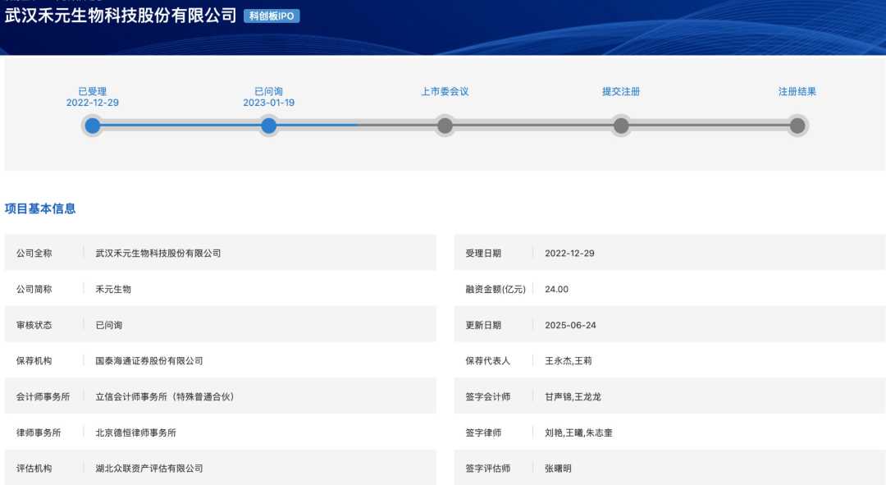This screenshot has width=886, height=485.
Task: Click the 上市委会议 stage label
Action: (445, 92)
